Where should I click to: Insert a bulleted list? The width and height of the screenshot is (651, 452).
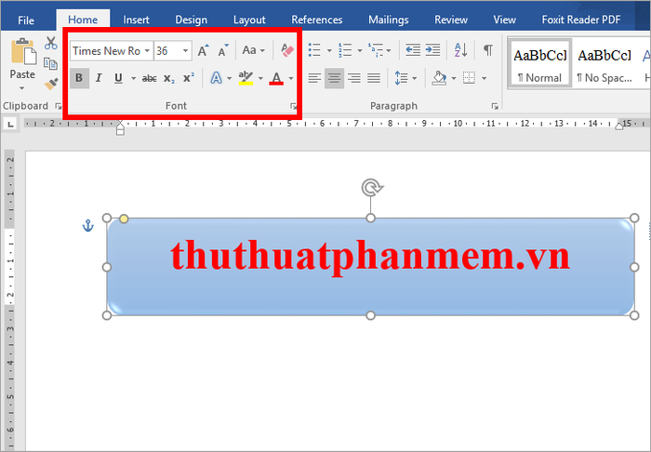point(314,50)
